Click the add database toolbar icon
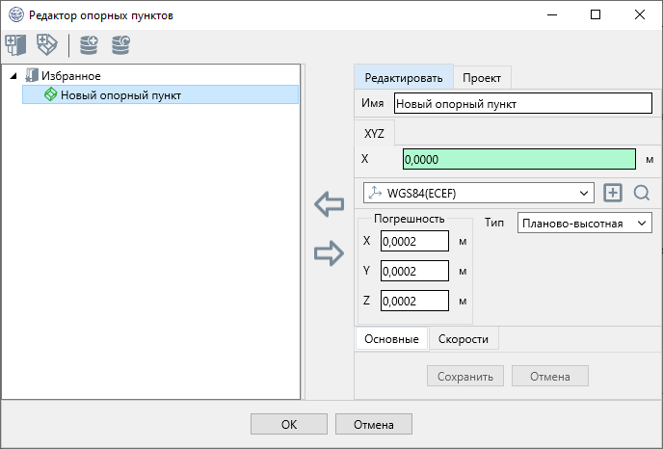 (x=90, y=44)
